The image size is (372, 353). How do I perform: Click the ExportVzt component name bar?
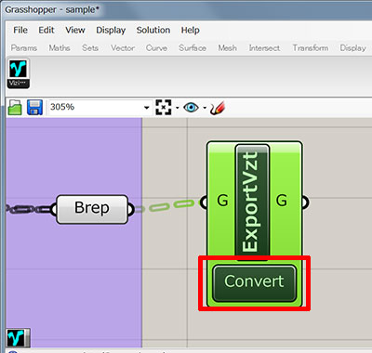tap(252, 202)
